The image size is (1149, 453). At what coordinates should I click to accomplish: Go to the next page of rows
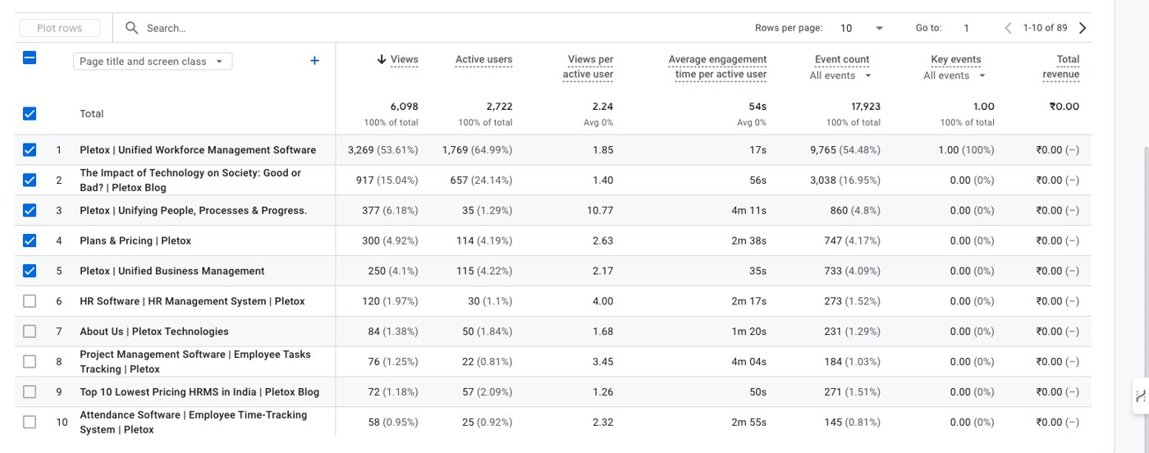[x=1083, y=28]
